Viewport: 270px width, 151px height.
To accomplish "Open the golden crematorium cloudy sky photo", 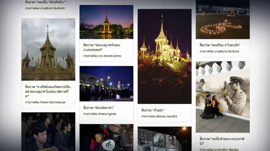I will point(48,49).
